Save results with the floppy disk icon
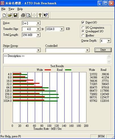Viewport: 115px width, 139px height. pyautogui.click(x=15, y=15)
